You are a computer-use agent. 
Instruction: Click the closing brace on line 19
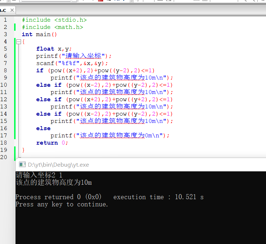(24, 150)
